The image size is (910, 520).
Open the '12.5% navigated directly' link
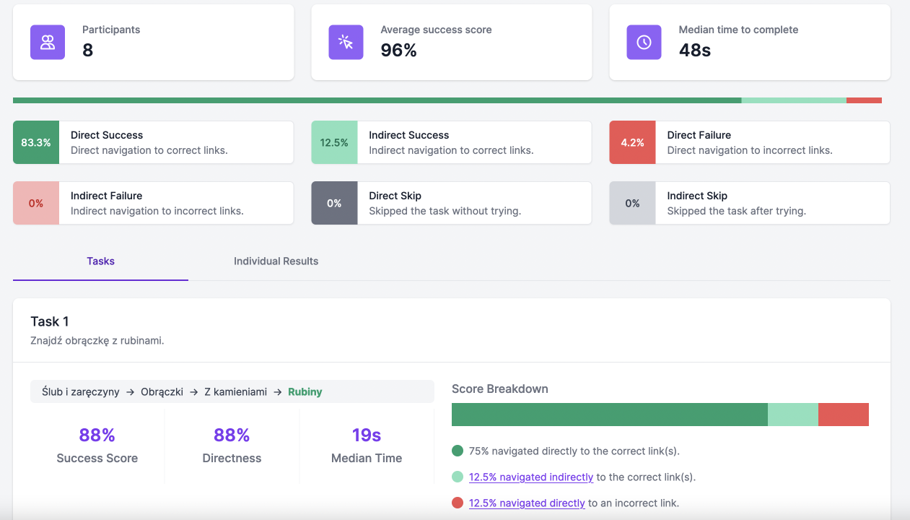(527, 503)
